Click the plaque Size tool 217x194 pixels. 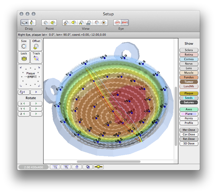coord(24,45)
